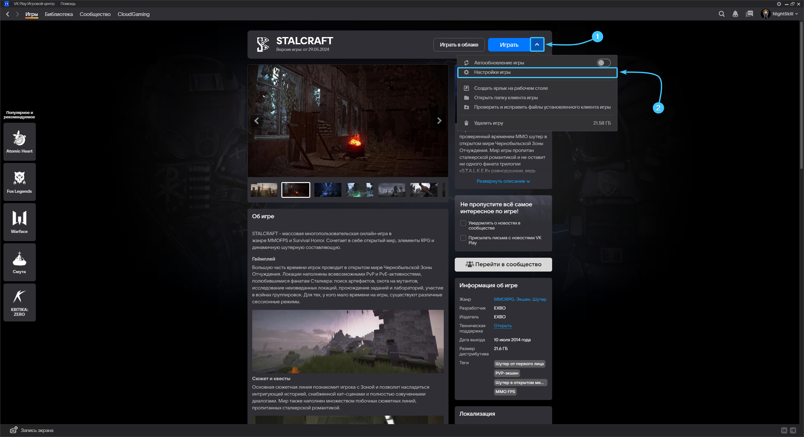
Task: Select the first screenshot thumbnail
Action: [264, 190]
